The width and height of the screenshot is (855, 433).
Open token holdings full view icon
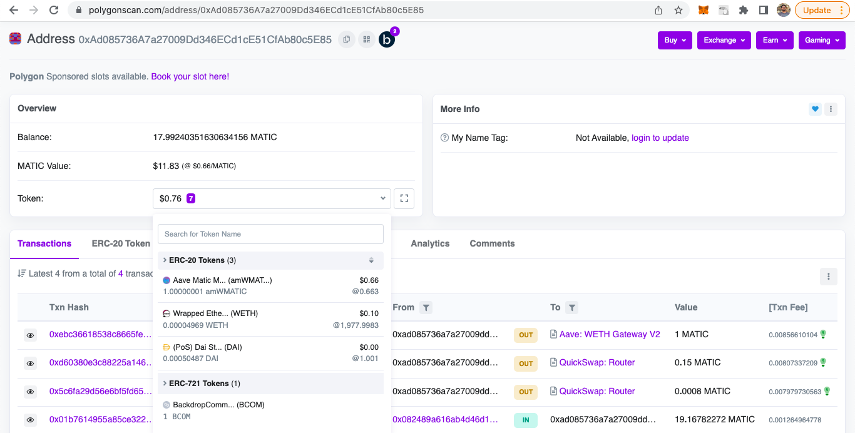[404, 198]
